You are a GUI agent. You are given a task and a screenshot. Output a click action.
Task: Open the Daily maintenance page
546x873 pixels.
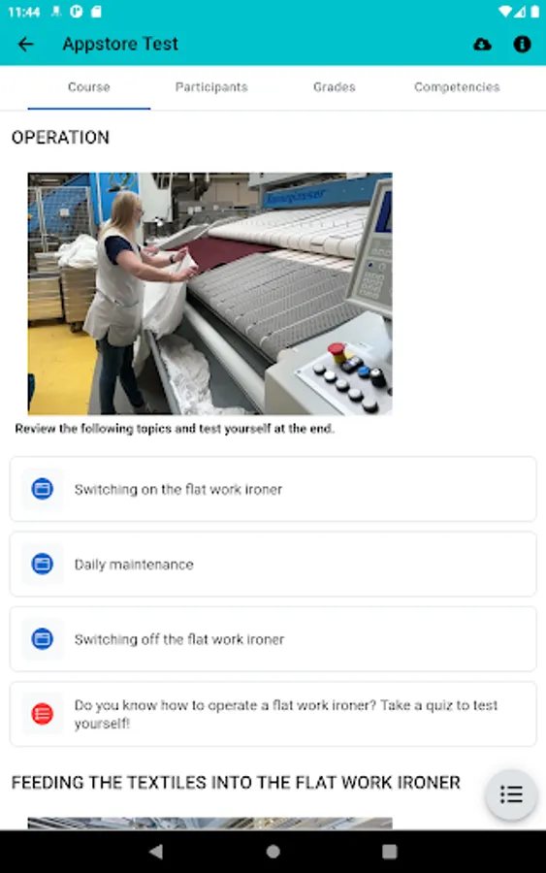coord(273,564)
